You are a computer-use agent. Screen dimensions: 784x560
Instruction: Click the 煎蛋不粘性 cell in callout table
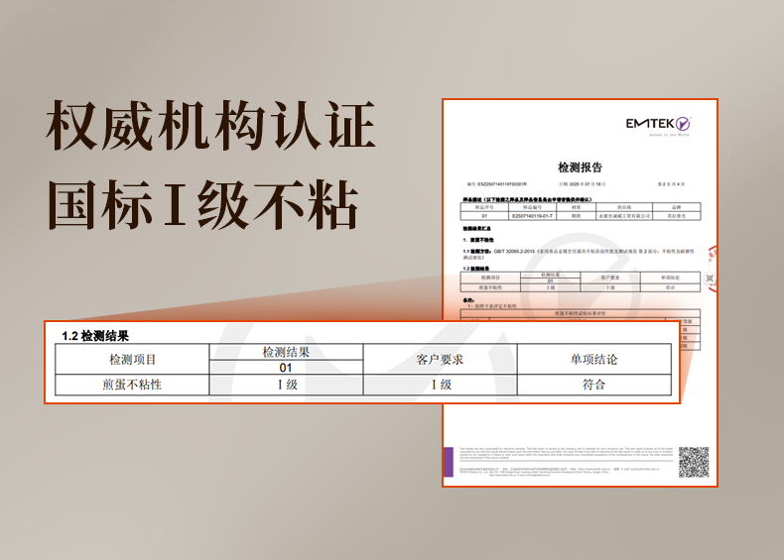(132, 385)
